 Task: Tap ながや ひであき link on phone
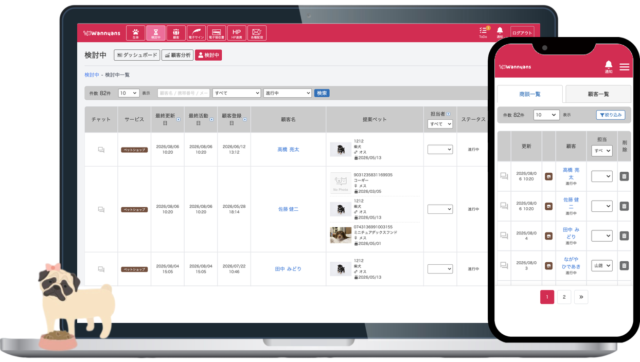coord(571,263)
